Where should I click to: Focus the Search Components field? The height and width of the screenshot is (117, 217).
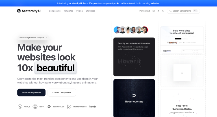click(x=183, y=11)
